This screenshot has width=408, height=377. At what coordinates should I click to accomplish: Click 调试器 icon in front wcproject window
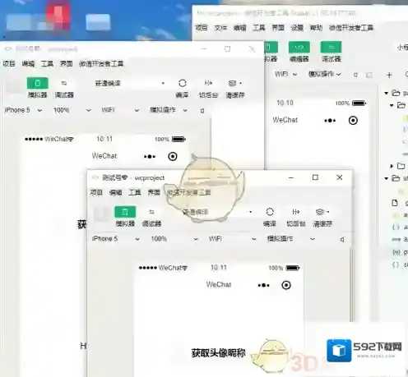pos(151,212)
